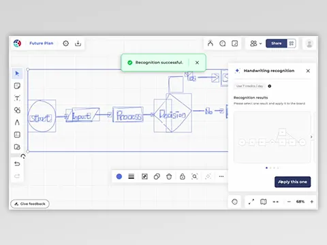Lock the selected drawing
The width and height of the screenshot is (327, 245).
click(183, 176)
